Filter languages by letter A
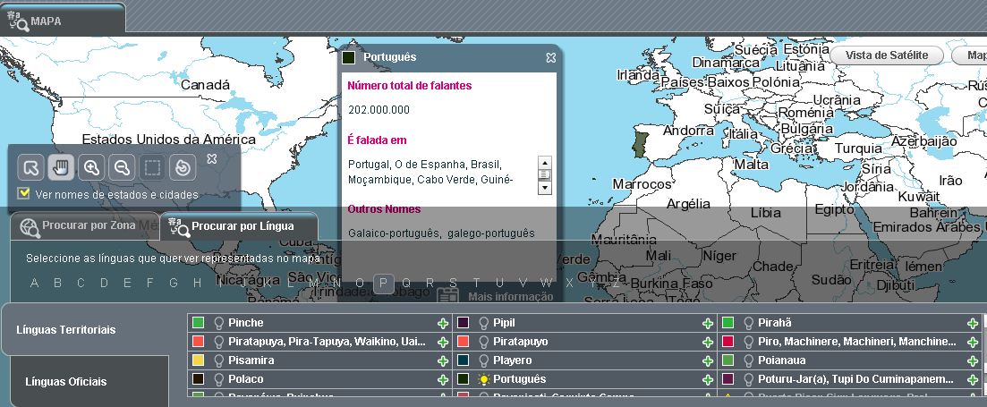987x407 pixels. [x=34, y=283]
